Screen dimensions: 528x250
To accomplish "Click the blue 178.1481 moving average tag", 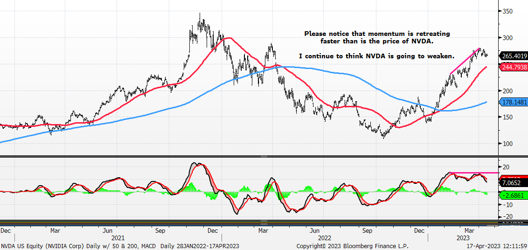I will tap(514, 102).
